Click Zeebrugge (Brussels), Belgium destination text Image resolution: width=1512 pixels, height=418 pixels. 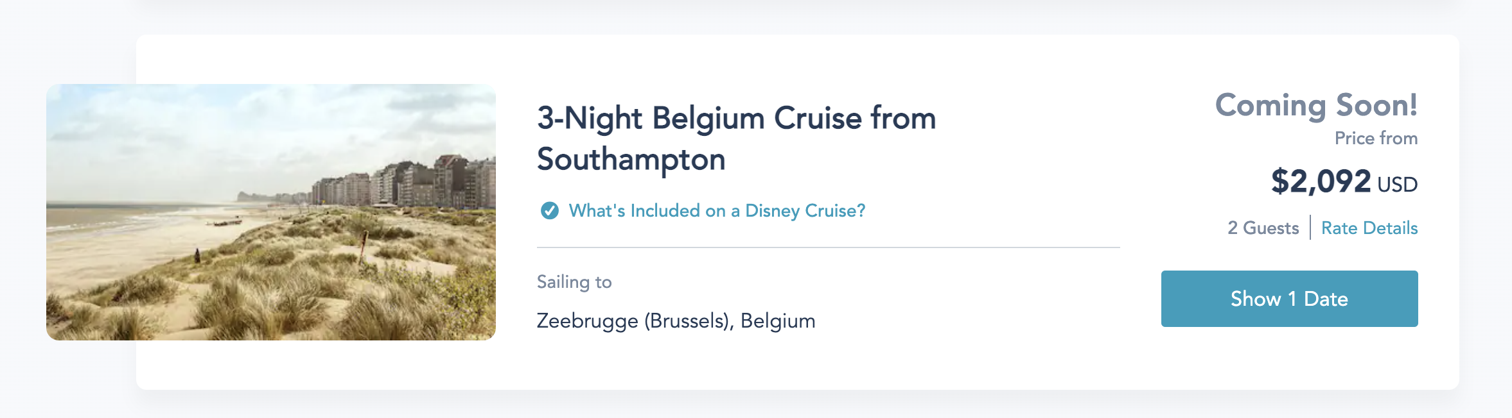[x=676, y=321]
